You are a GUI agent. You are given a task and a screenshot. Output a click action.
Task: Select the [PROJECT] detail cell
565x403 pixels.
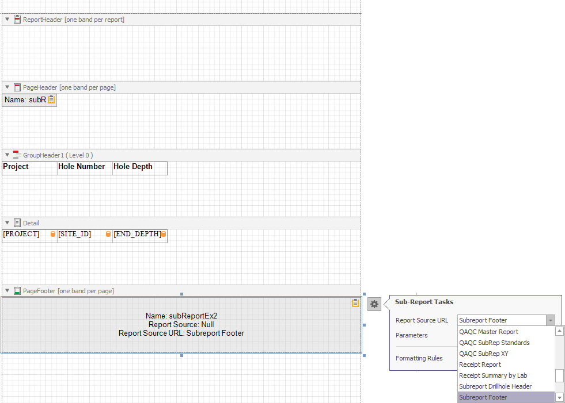click(29, 236)
